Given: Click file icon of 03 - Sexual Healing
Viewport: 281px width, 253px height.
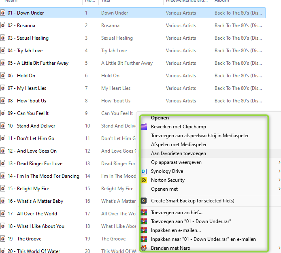Looking at the screenshot, I should pos(3,38).
